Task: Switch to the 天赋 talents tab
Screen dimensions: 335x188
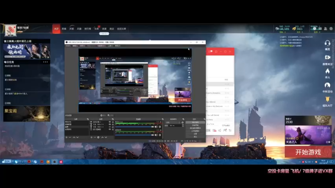Action: [71, 29]
